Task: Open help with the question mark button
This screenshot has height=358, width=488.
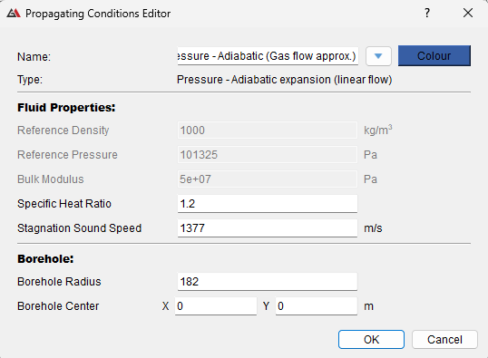Action: coord(427,13)
